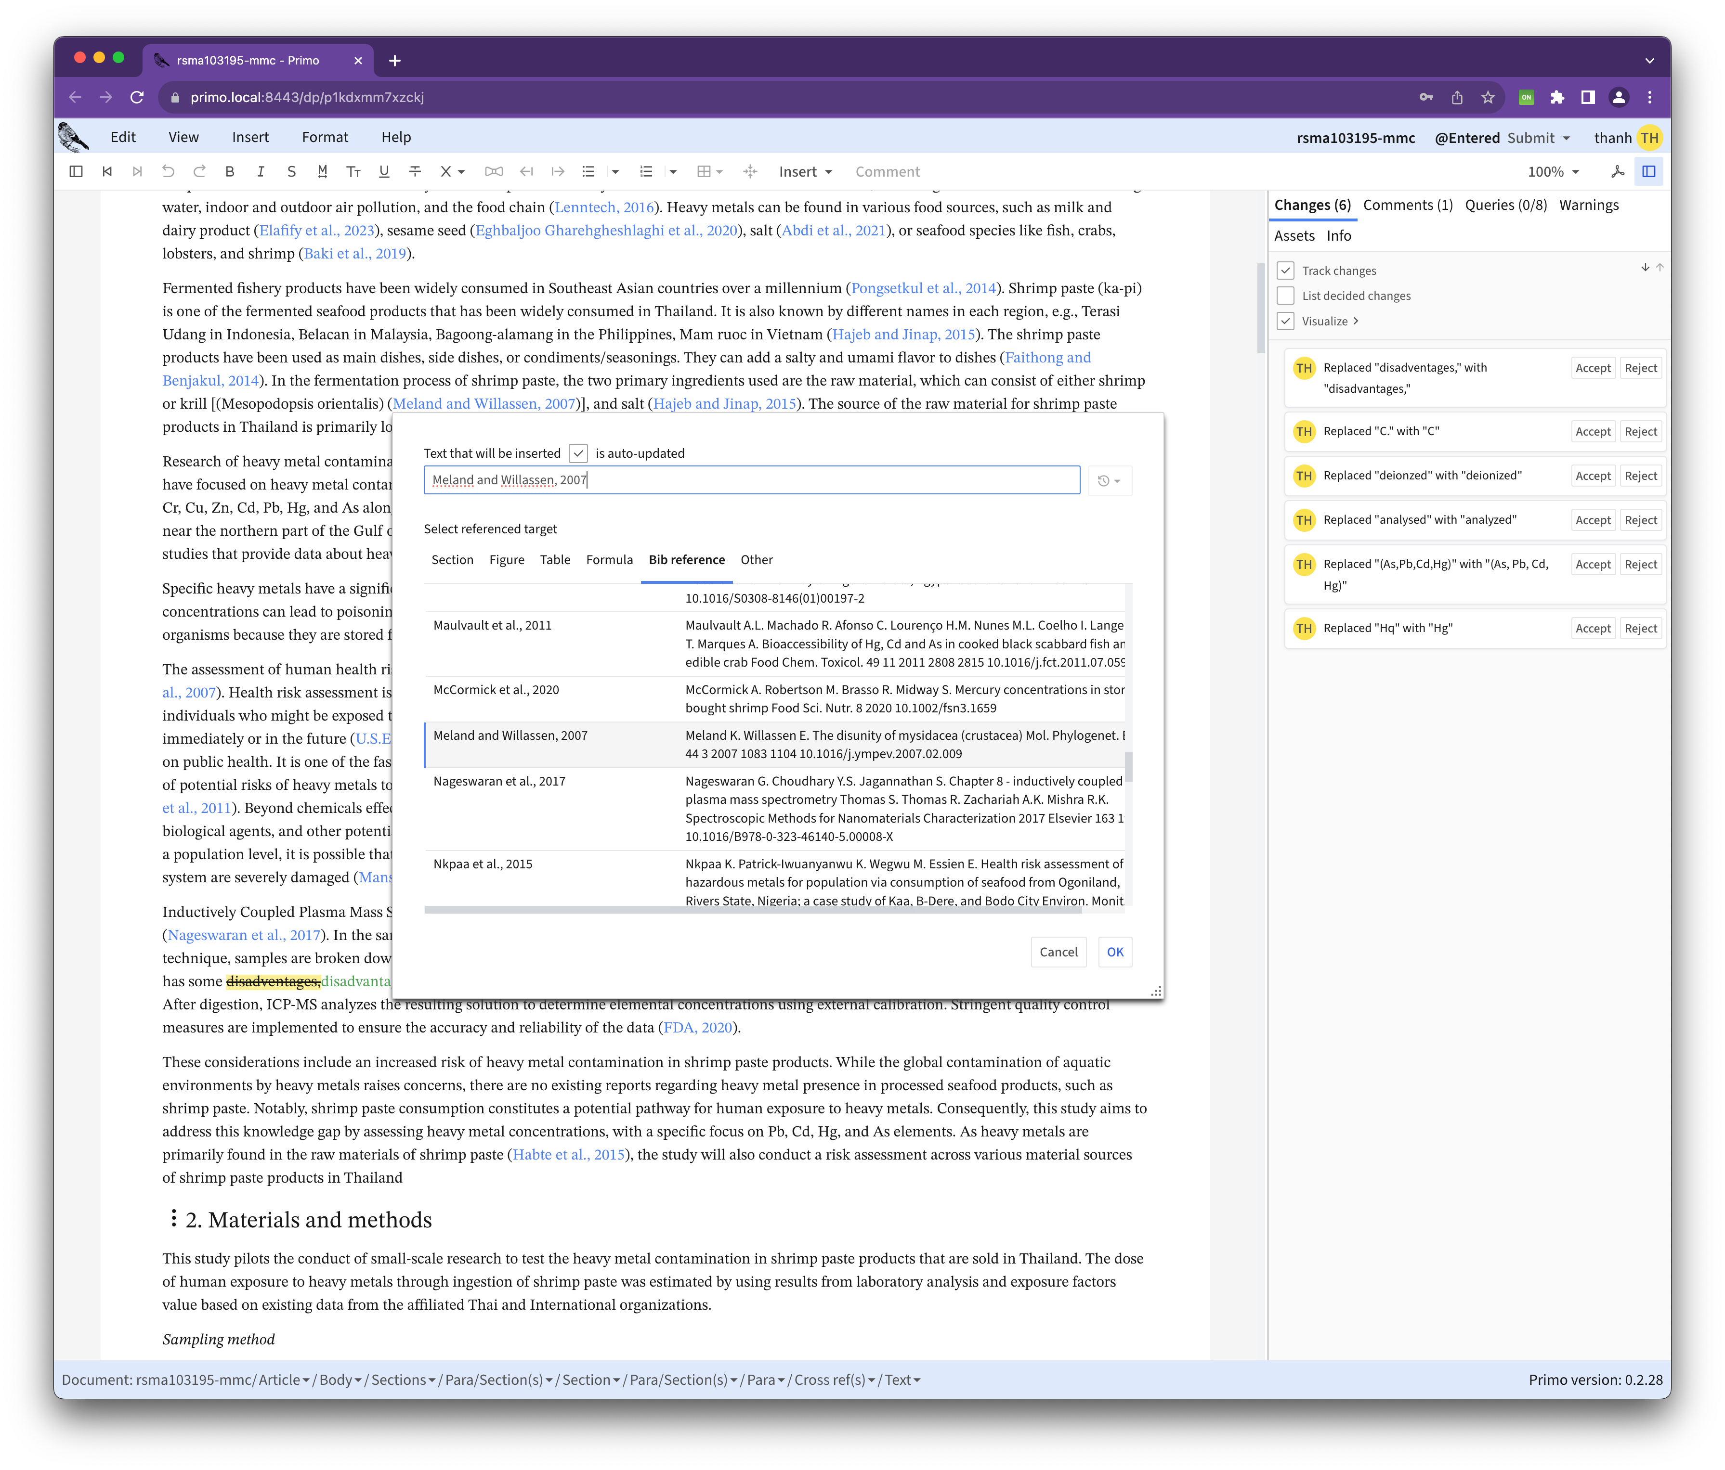Open the Insert toolbar dropdown
The image size is (1725, 1470).
[x=805, y=171]
